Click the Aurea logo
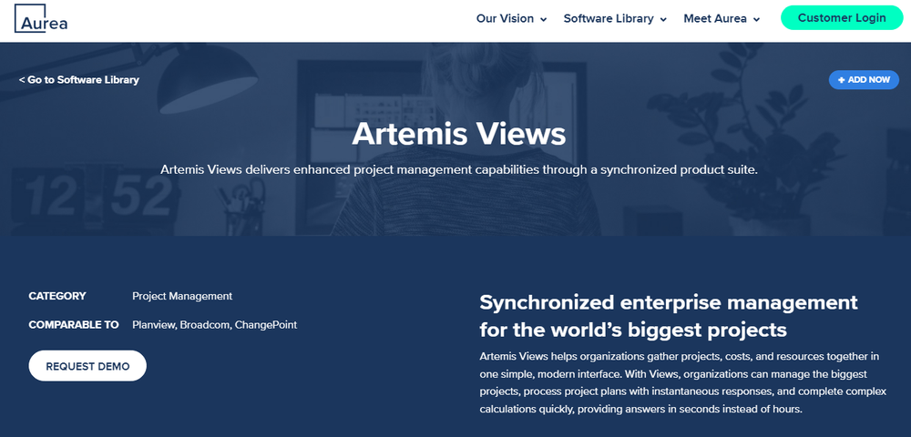The image size is (911, 437). click(x=41, y=18)
